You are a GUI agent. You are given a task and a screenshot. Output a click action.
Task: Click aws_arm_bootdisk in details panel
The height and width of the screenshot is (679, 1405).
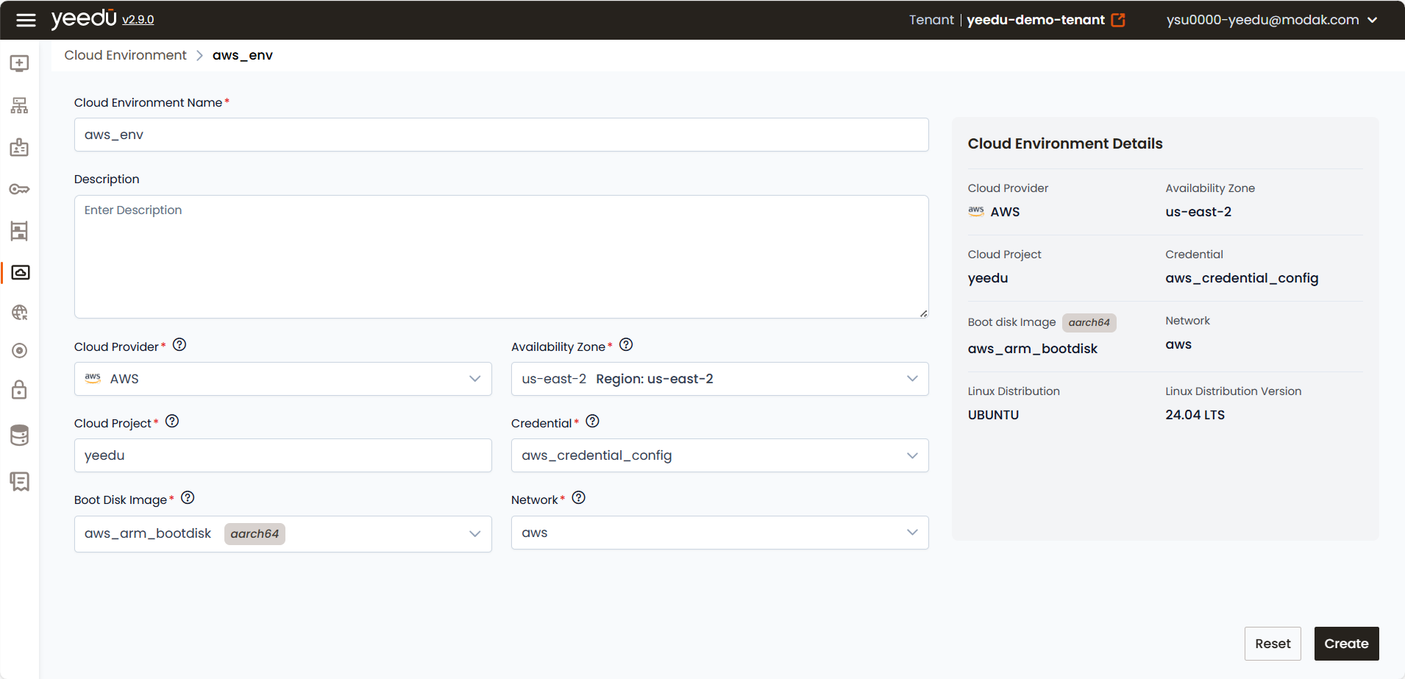pyautogui.click(x=1033, y=349)
